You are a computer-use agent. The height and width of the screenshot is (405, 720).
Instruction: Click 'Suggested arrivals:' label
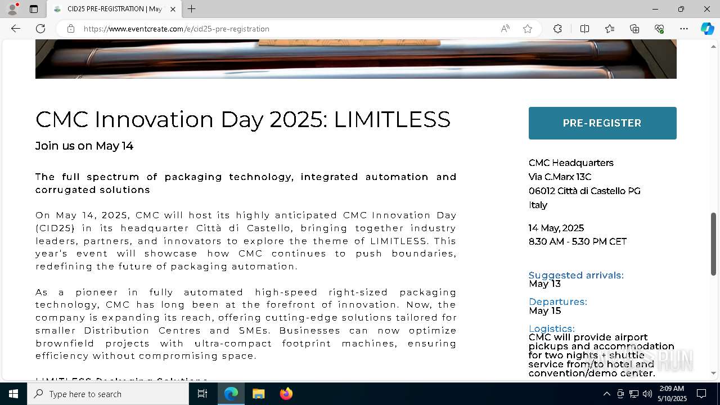click(576, 275)
